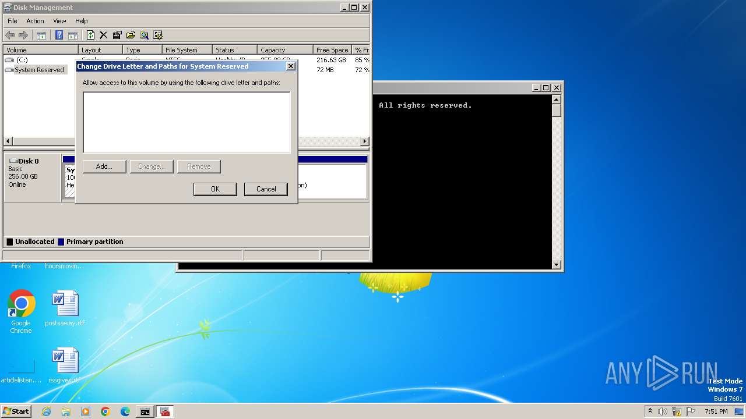Select Disk 0 in the graphical view
This screenshot has height=419, width=746.
(32, 177)
